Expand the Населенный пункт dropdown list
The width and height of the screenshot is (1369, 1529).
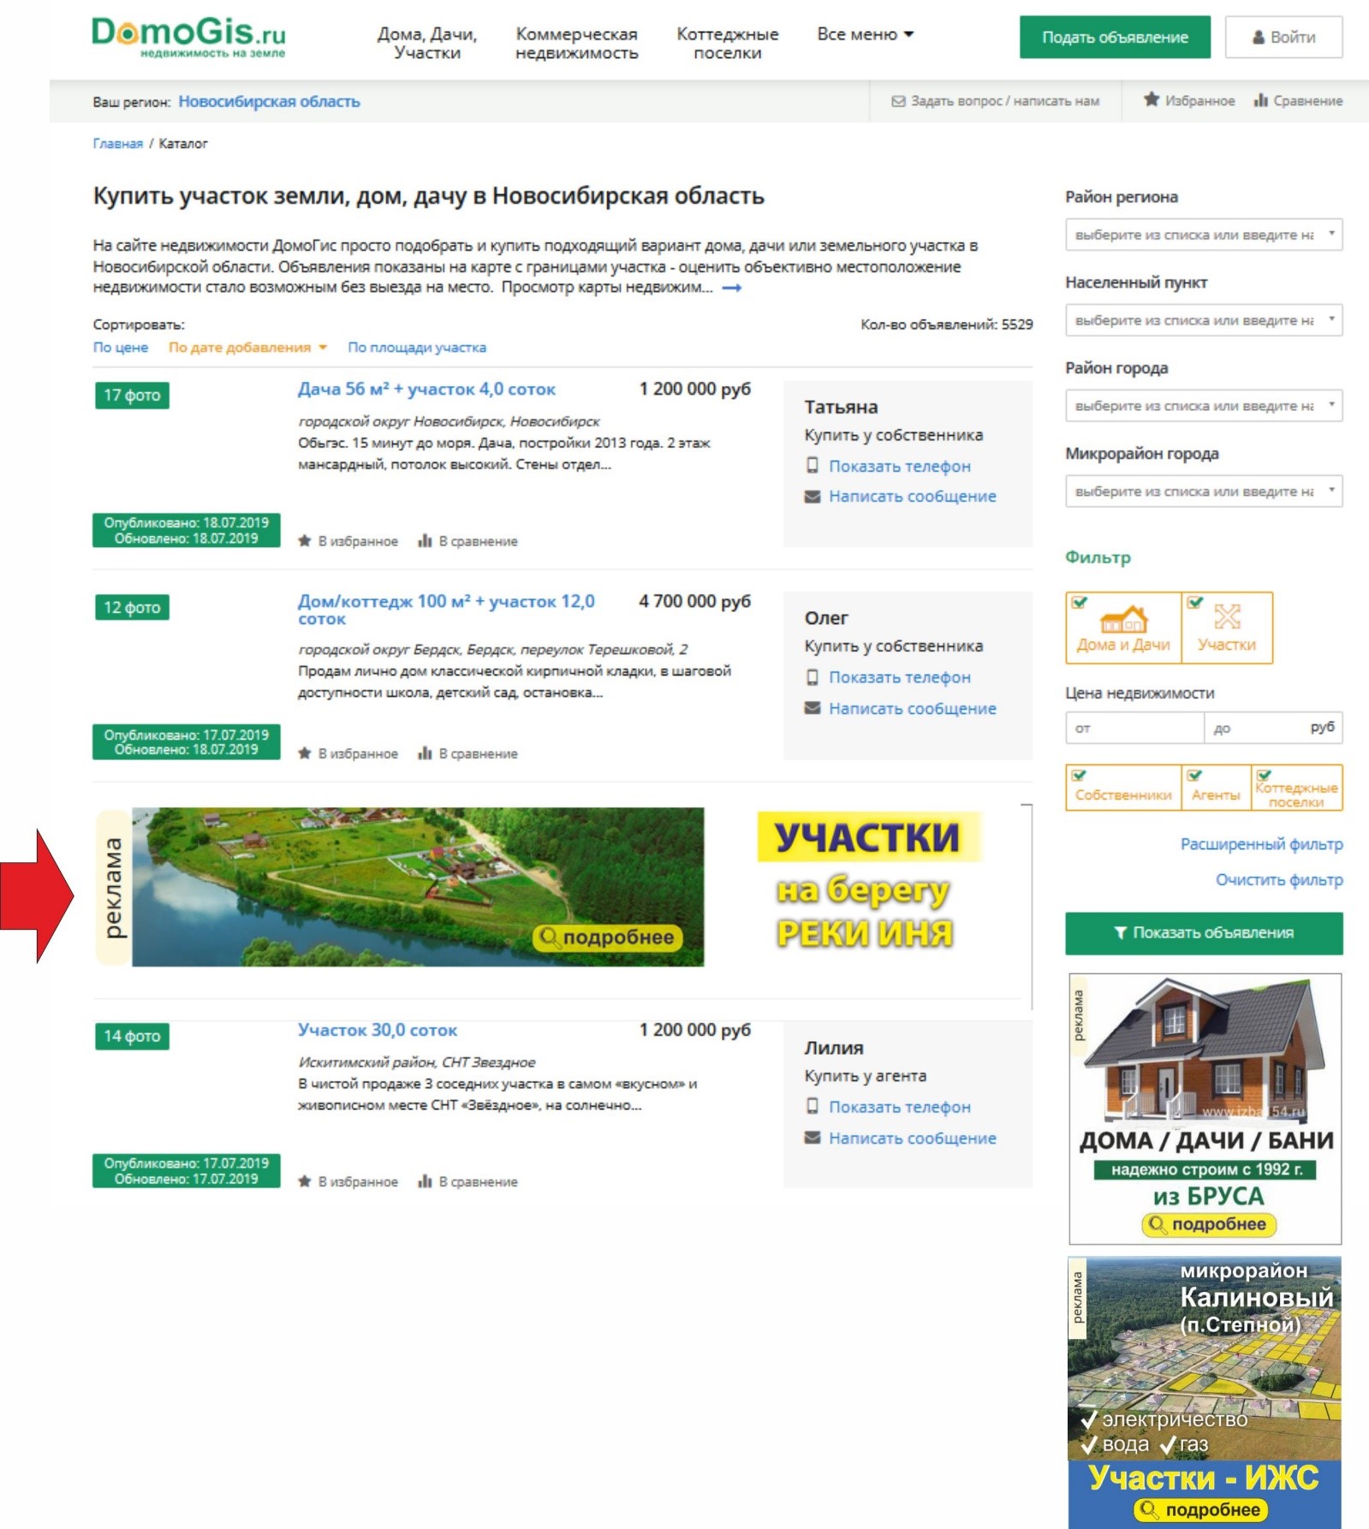coord(1203,320)
